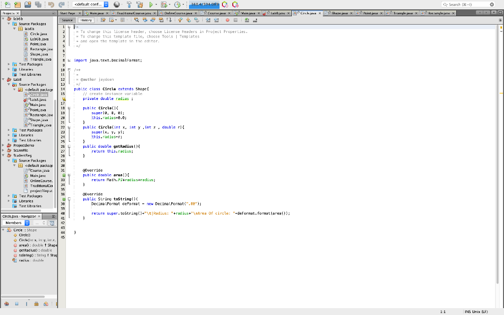Click the Find Selection magnifier icon
The width and height of the screenshot is (504, 315).
click(137, 20)
